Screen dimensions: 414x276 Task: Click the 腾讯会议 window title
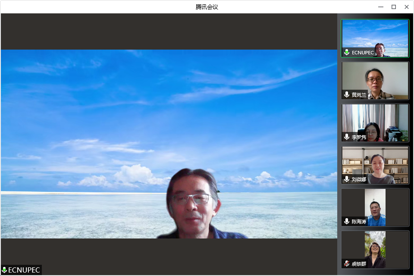[x=207, y=7]
